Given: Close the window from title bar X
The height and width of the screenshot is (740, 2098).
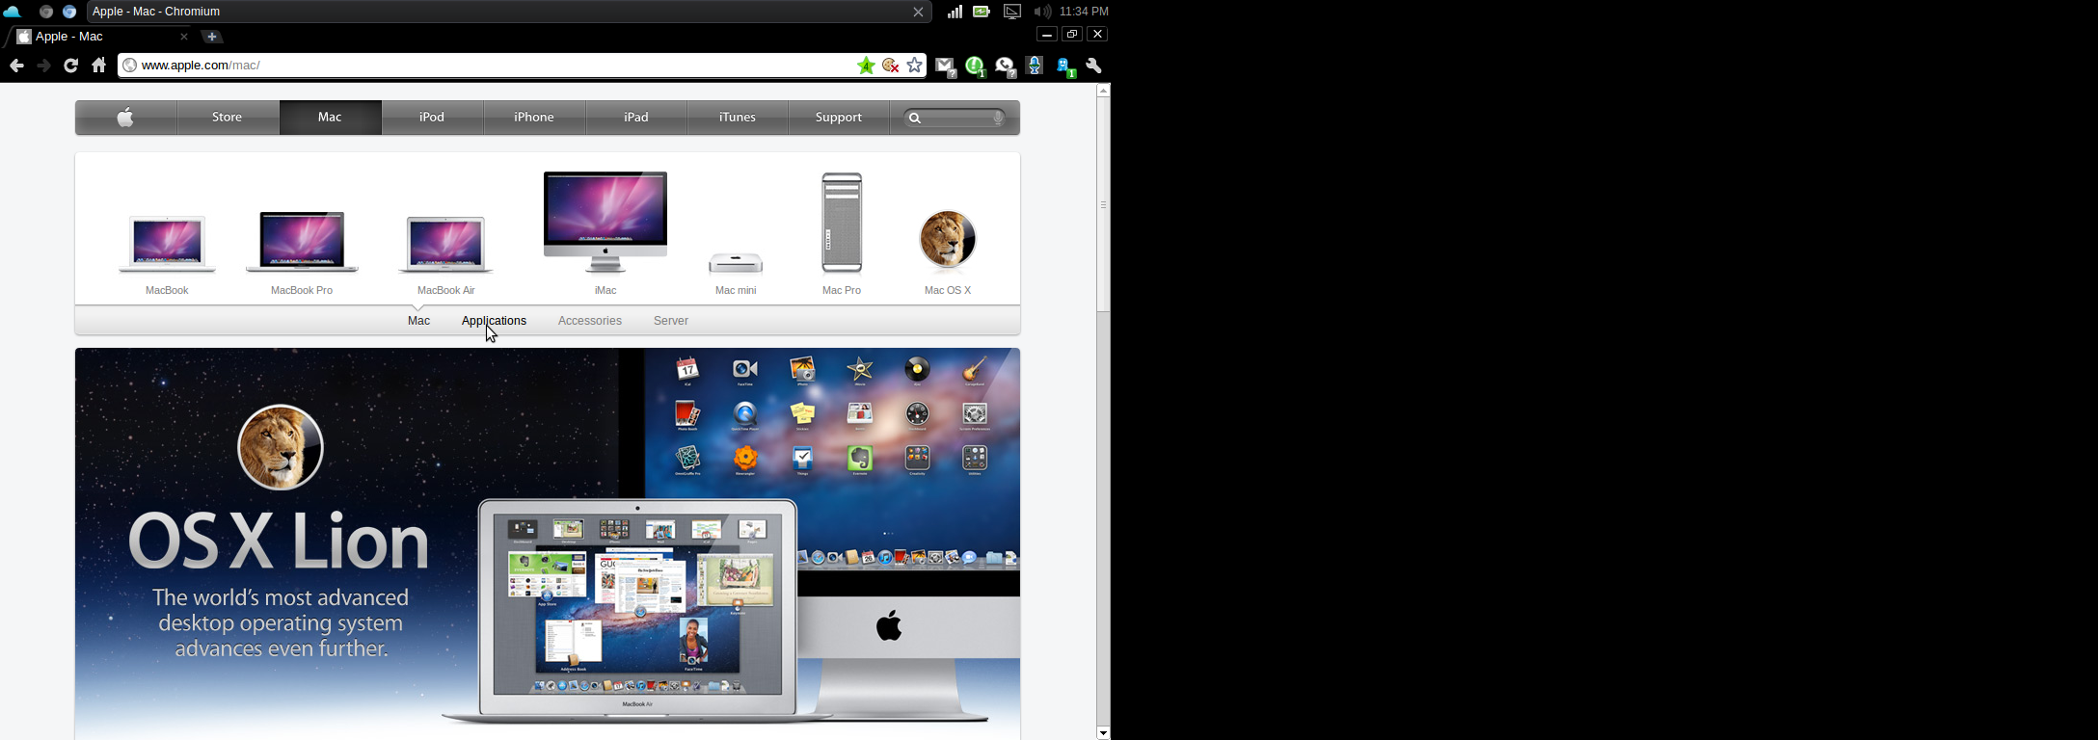Looking at the screenshot, I should tap(918, 12).
